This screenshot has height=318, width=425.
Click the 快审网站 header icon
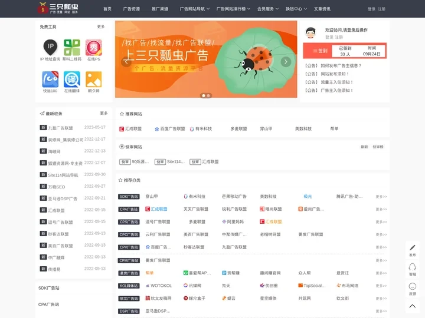[x=122, y=147]
